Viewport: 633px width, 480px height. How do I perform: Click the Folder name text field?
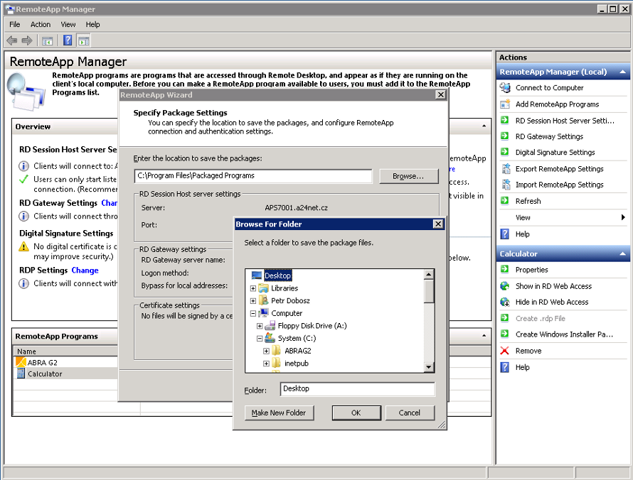click(357, 389)
